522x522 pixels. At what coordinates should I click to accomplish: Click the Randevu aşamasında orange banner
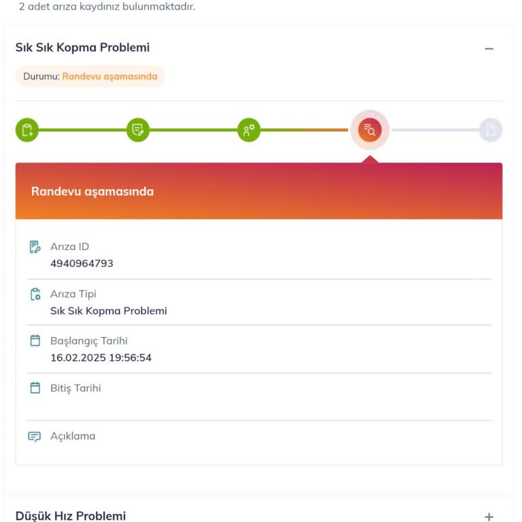258,191
